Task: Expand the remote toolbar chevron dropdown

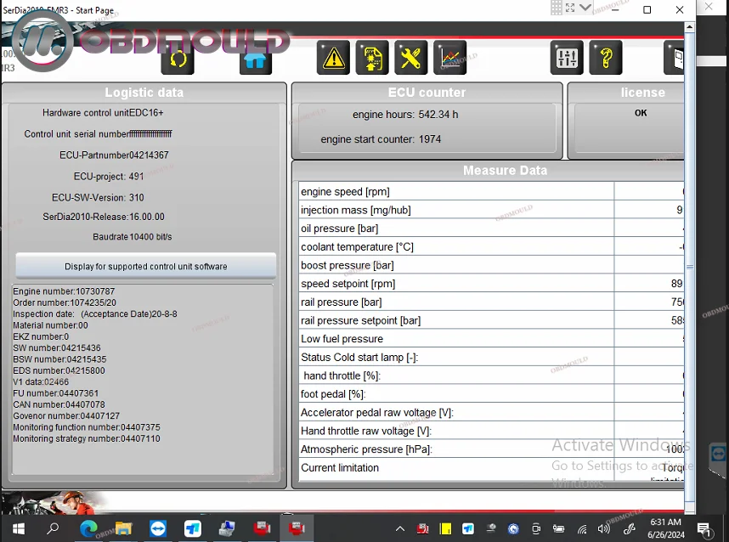Action: pos(585,8)
